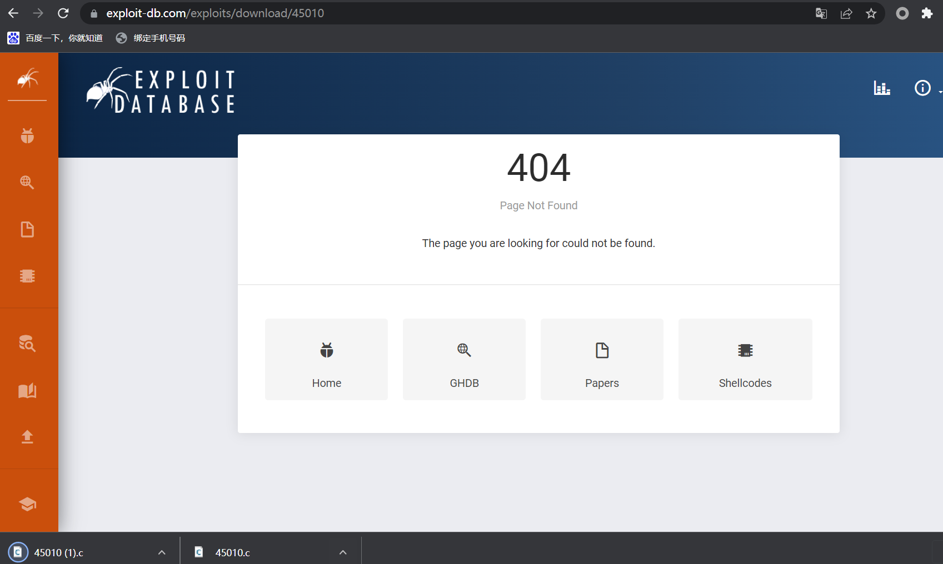Viewport: 943px width, 564px height.
Task: Go back to the previous page
Action: pyautogui.click(x=13, y=13)
